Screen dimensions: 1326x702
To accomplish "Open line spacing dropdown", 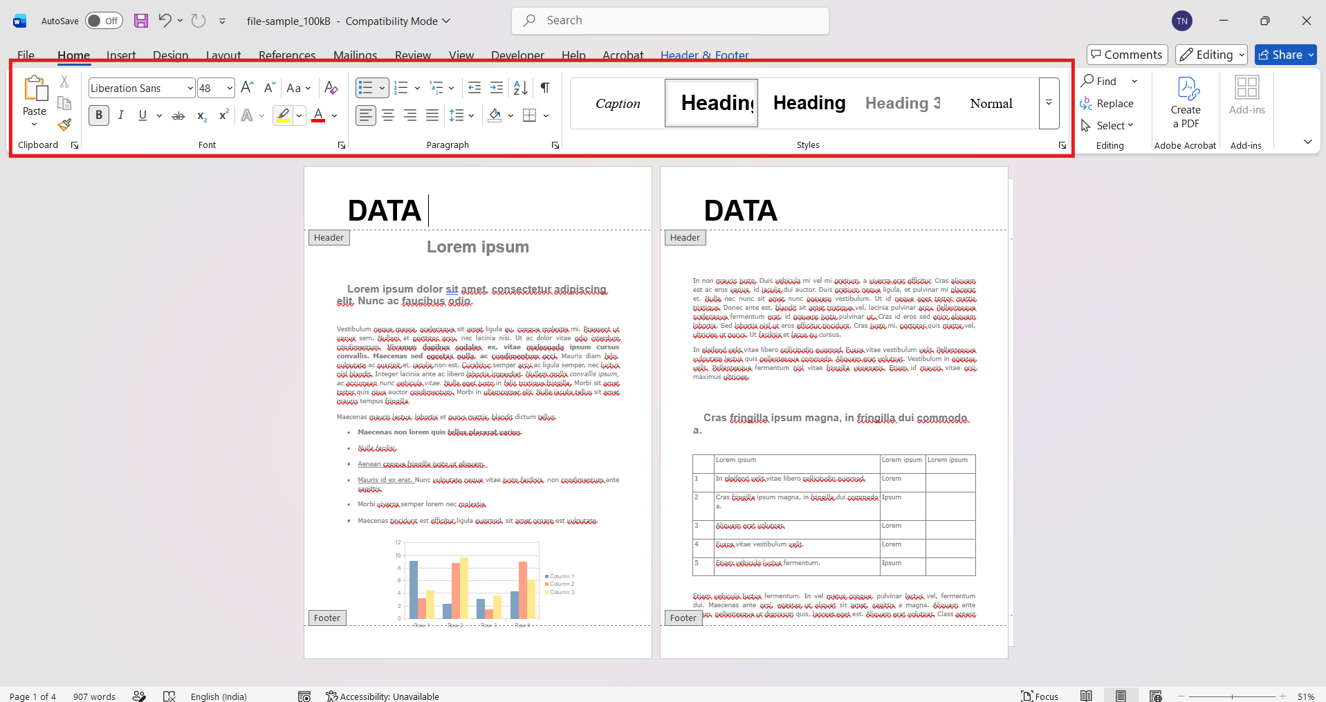I will coord(461,116).
